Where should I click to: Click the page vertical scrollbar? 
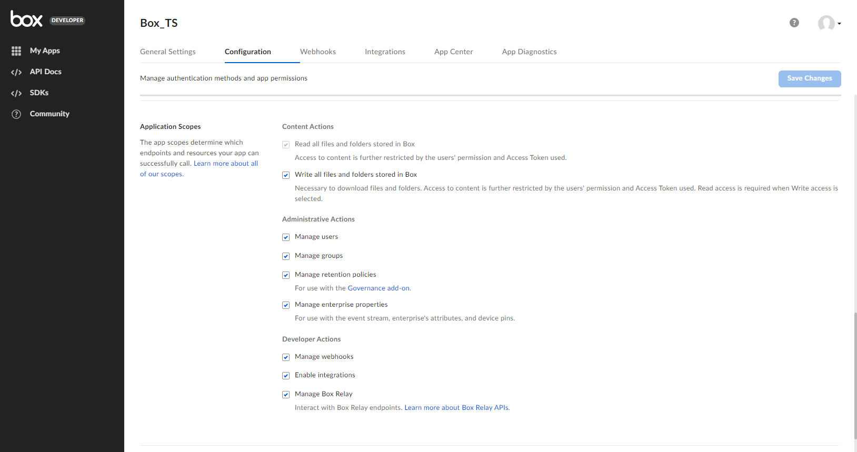pos(855,375)
